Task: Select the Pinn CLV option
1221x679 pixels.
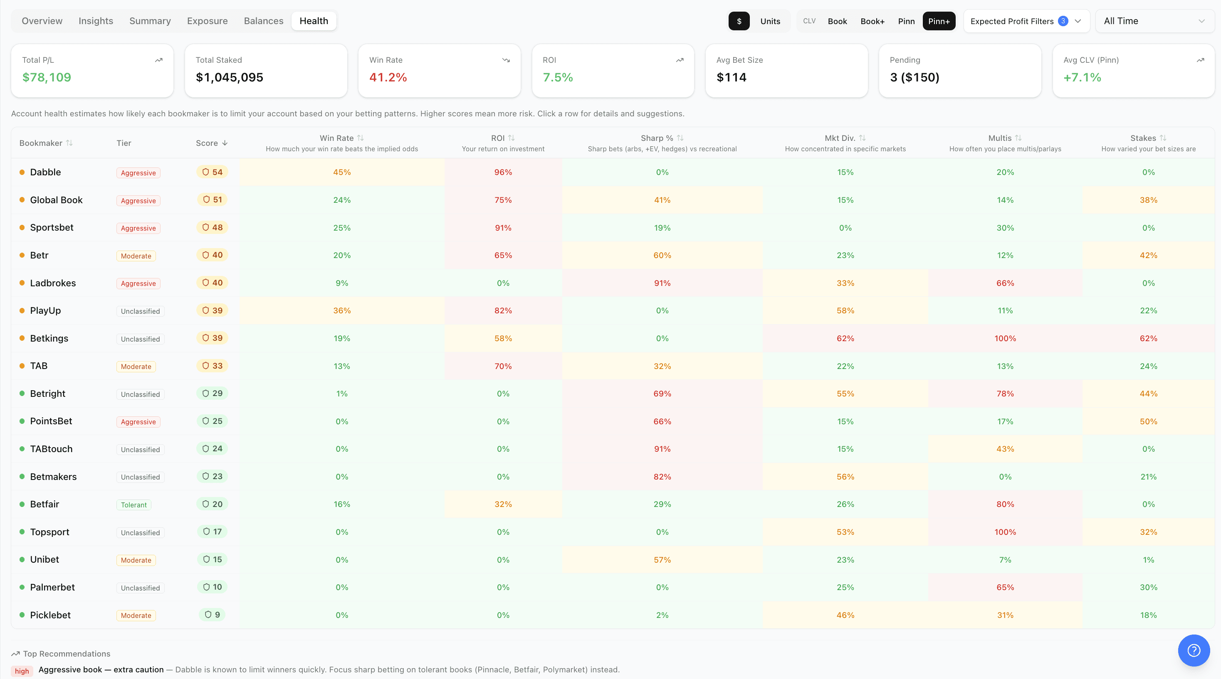Action: pyautogui.click(x=906, y=21)
